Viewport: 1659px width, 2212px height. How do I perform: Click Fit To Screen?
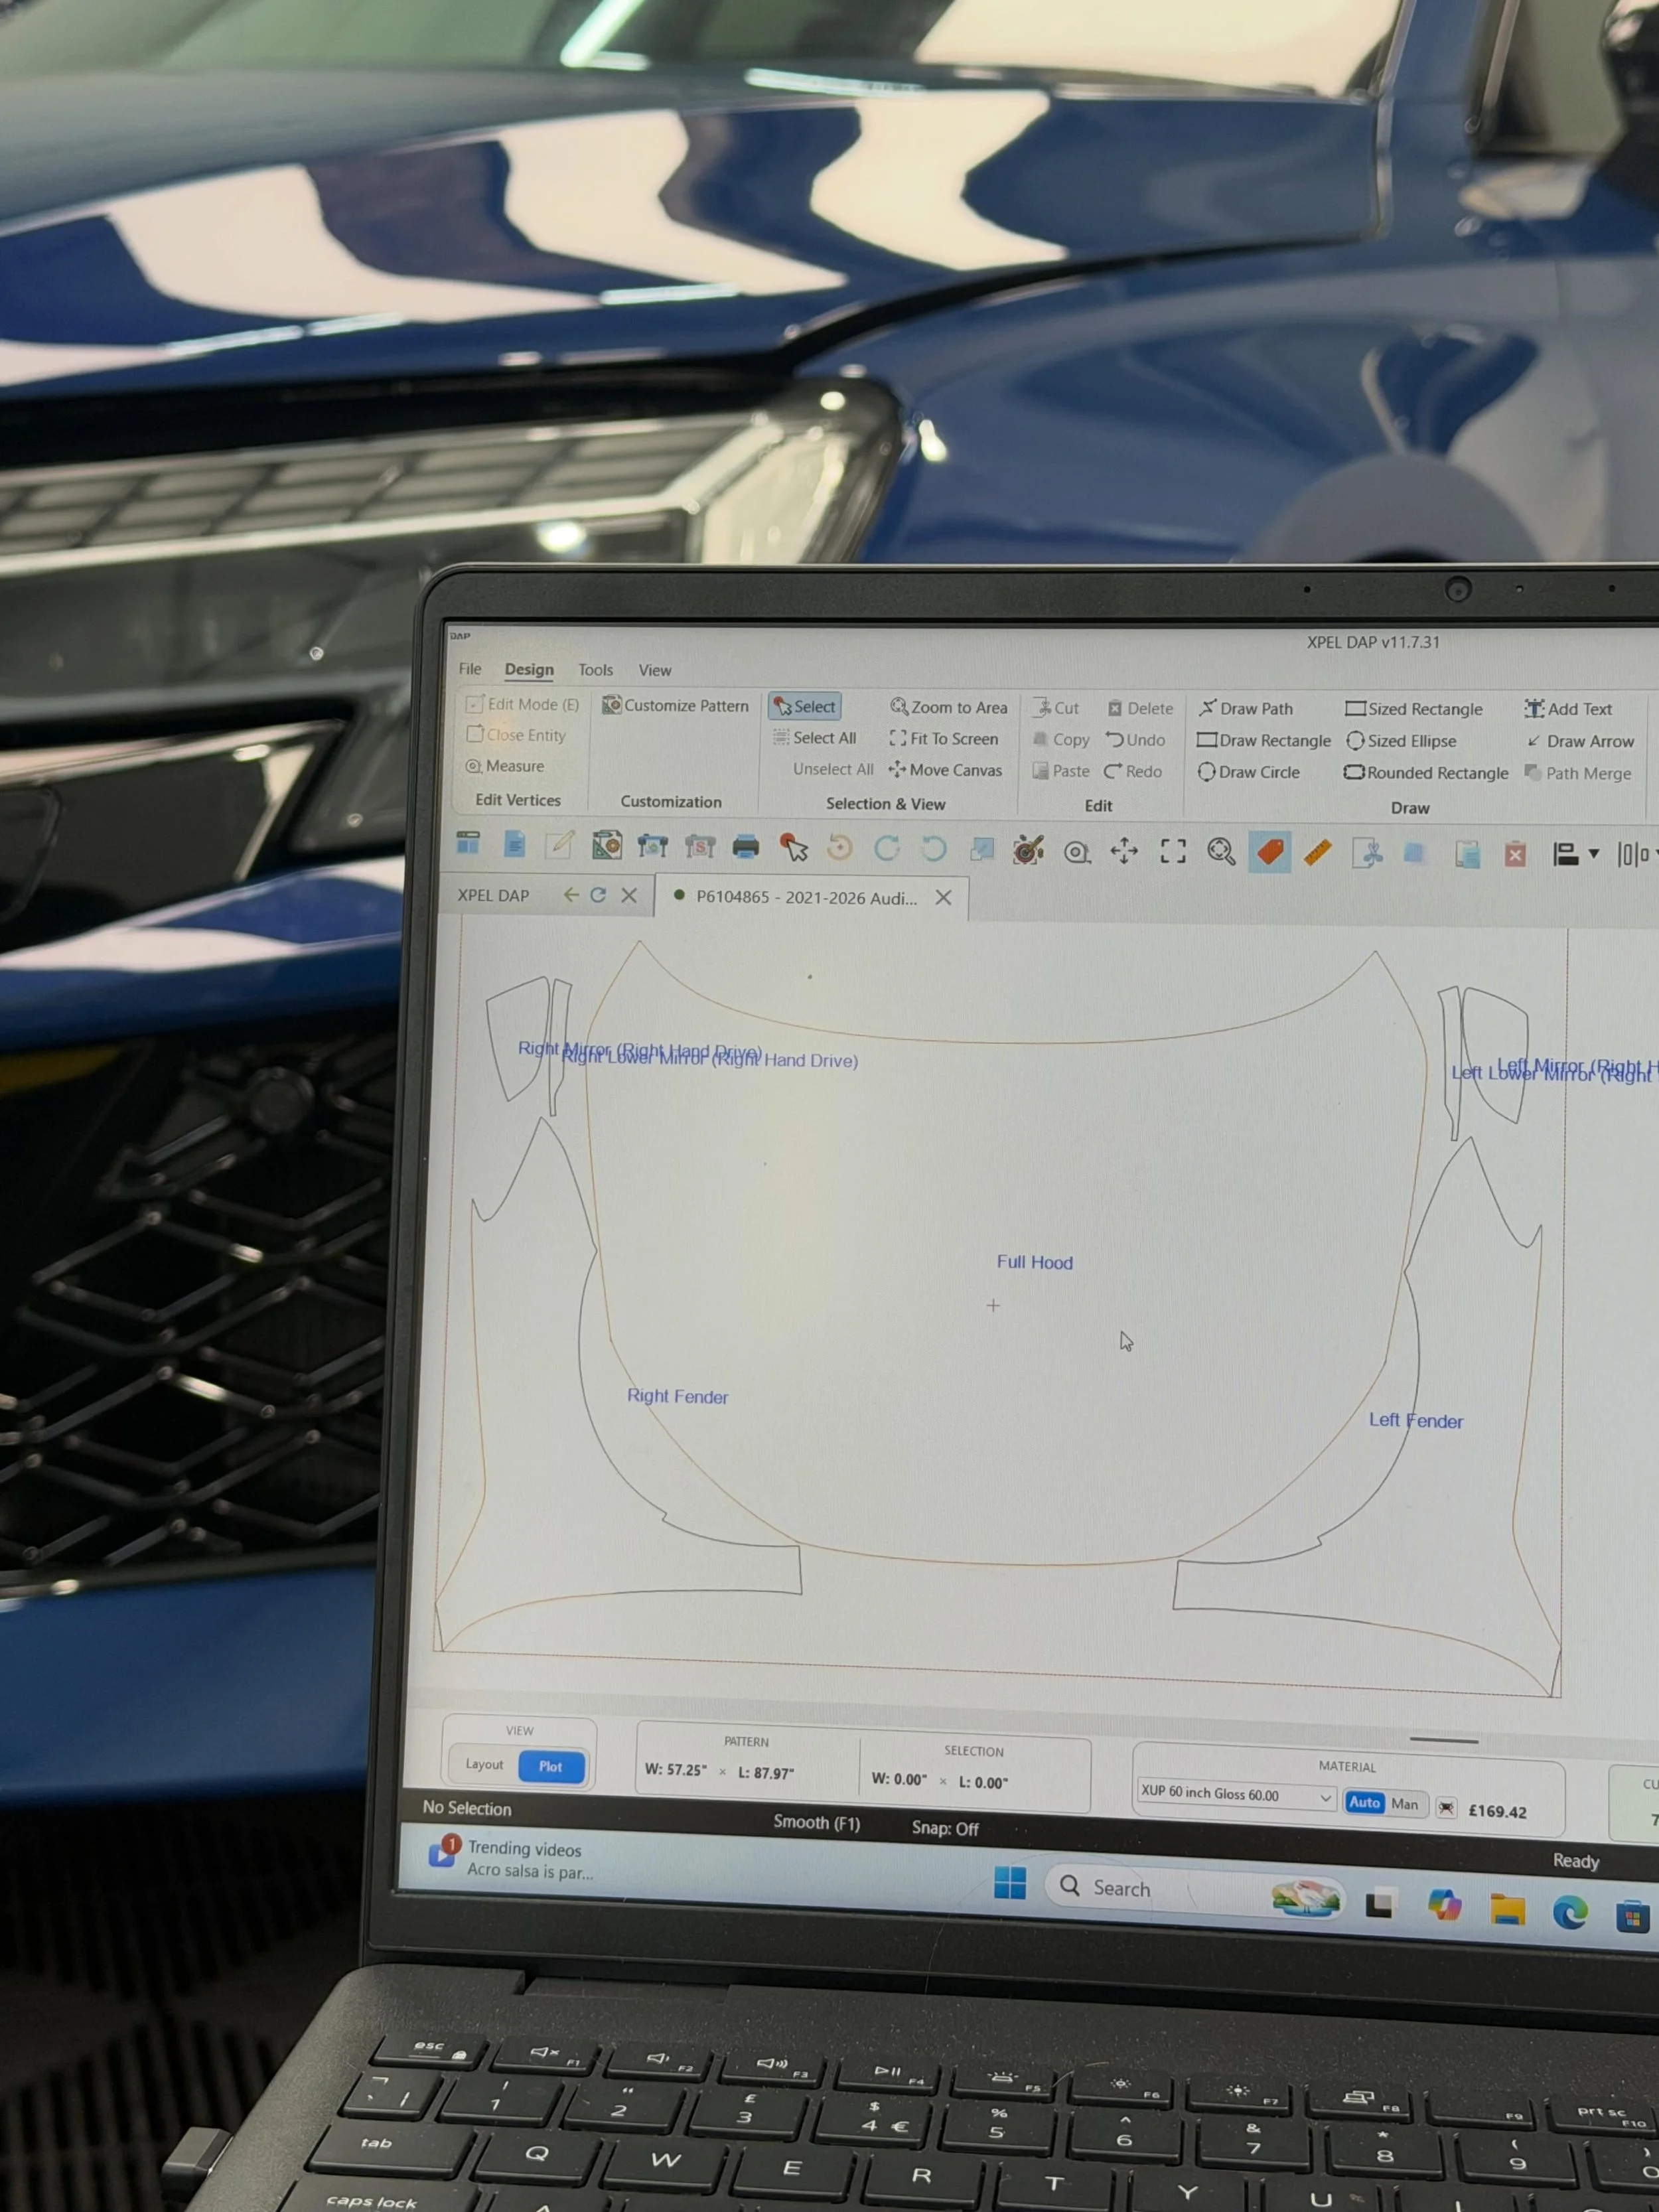click(x=943, y=738)
